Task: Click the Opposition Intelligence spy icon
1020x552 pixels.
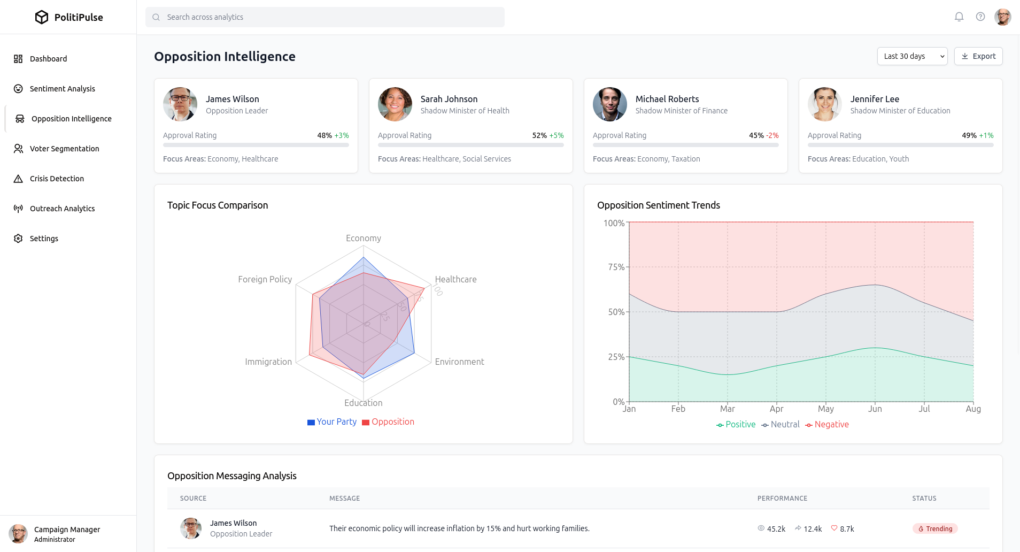Action: click(20, 119)
